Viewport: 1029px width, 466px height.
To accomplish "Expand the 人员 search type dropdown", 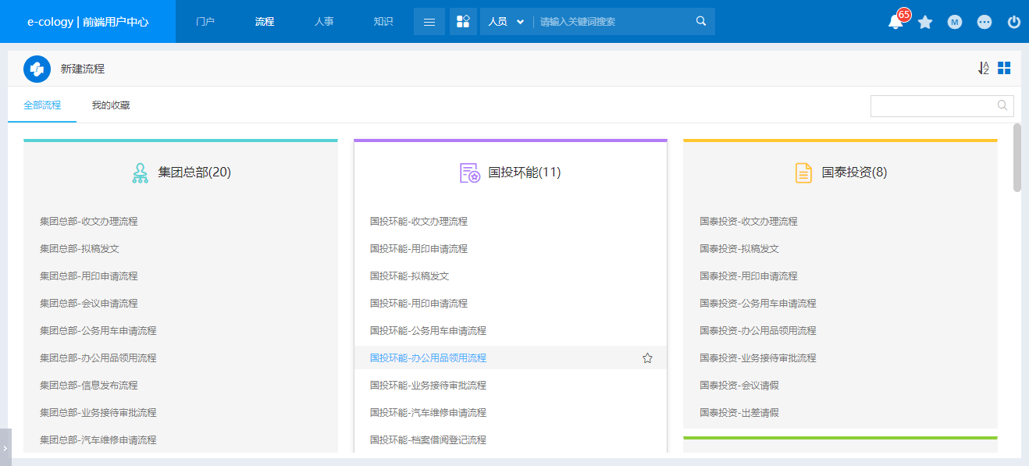I will coord(506,22).
